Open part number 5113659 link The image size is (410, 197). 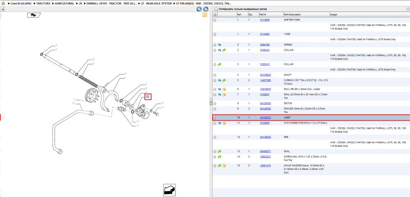(264, 20)
